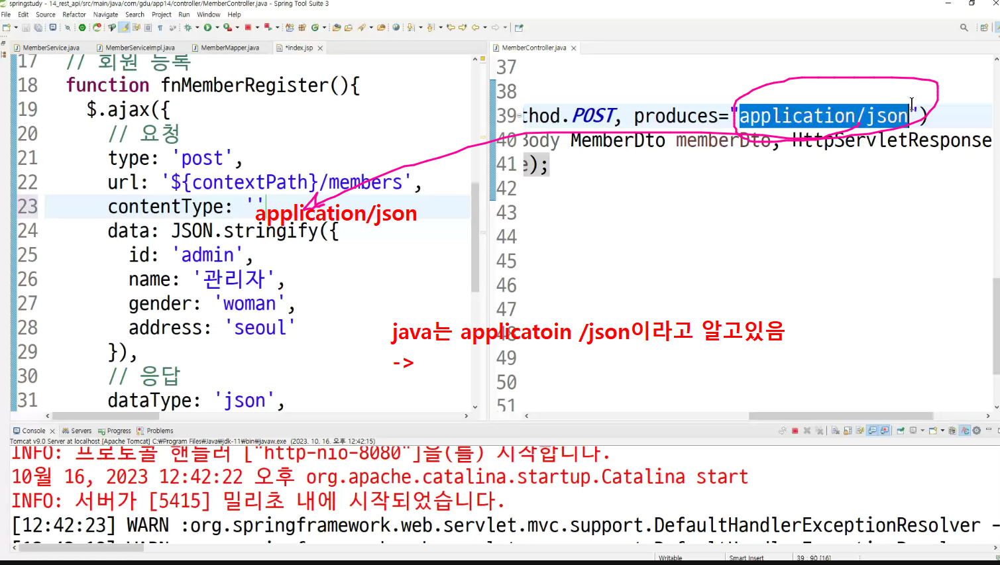
Task: Toggle Show Console When Standard Out Changes
Action: coord(873,431)
